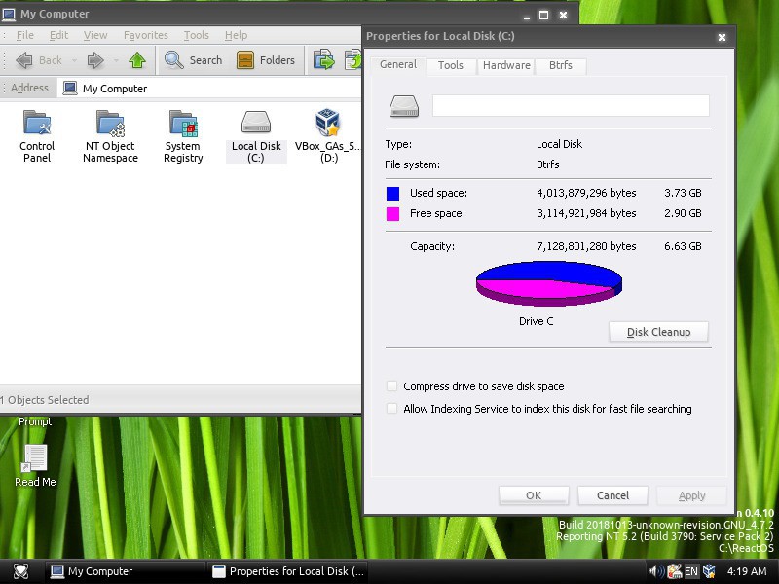The image size is (779, 584).
Task: Click the volume label text field
Action: coord(571,105)
